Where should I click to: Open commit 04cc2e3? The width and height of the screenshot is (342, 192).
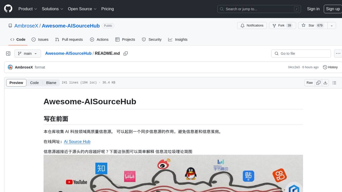point(294,67)
